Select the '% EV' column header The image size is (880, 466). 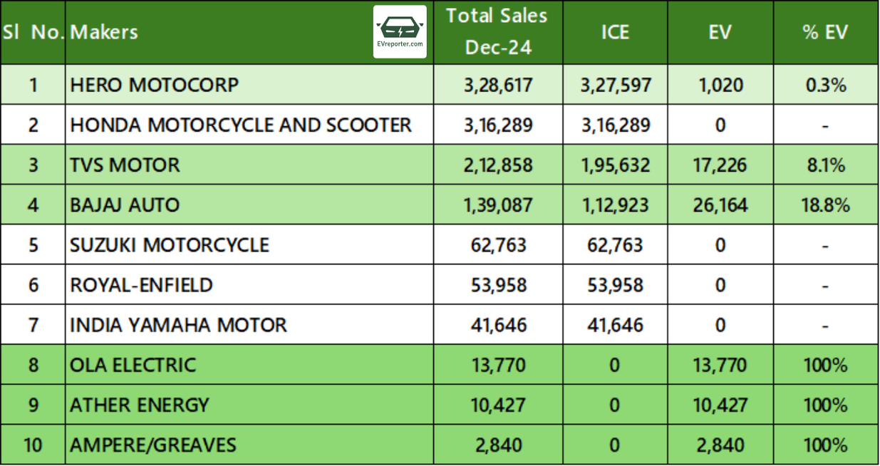[x=825, y=32]
